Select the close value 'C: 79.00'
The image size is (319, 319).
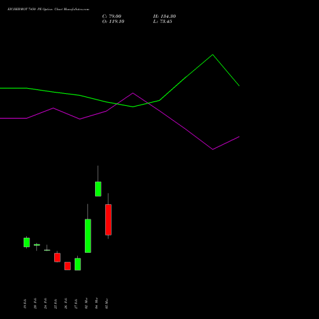click(x=112, y=17)
